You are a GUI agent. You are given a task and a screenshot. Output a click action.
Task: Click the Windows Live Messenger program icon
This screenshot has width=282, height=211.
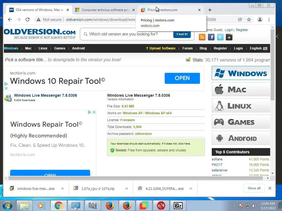[x=8, y=98]
